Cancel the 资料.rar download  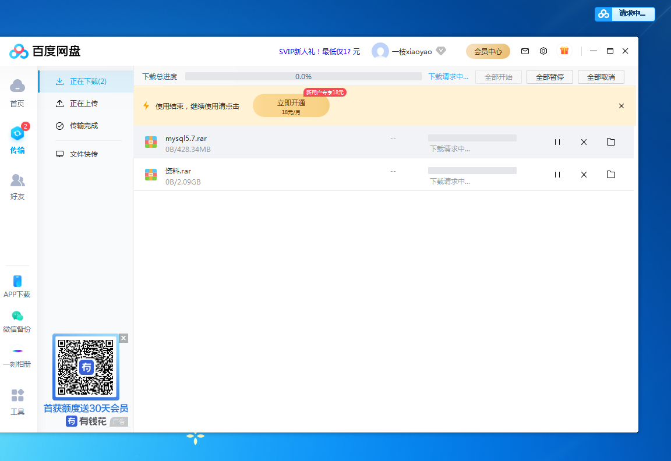coord(584,175)
